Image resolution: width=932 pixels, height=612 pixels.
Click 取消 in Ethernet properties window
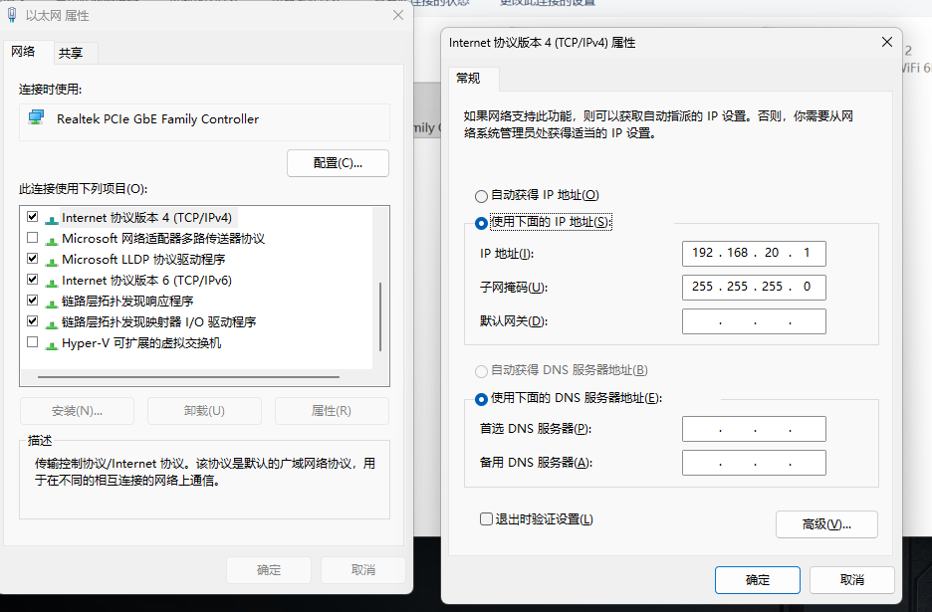(x=363, y=570)
